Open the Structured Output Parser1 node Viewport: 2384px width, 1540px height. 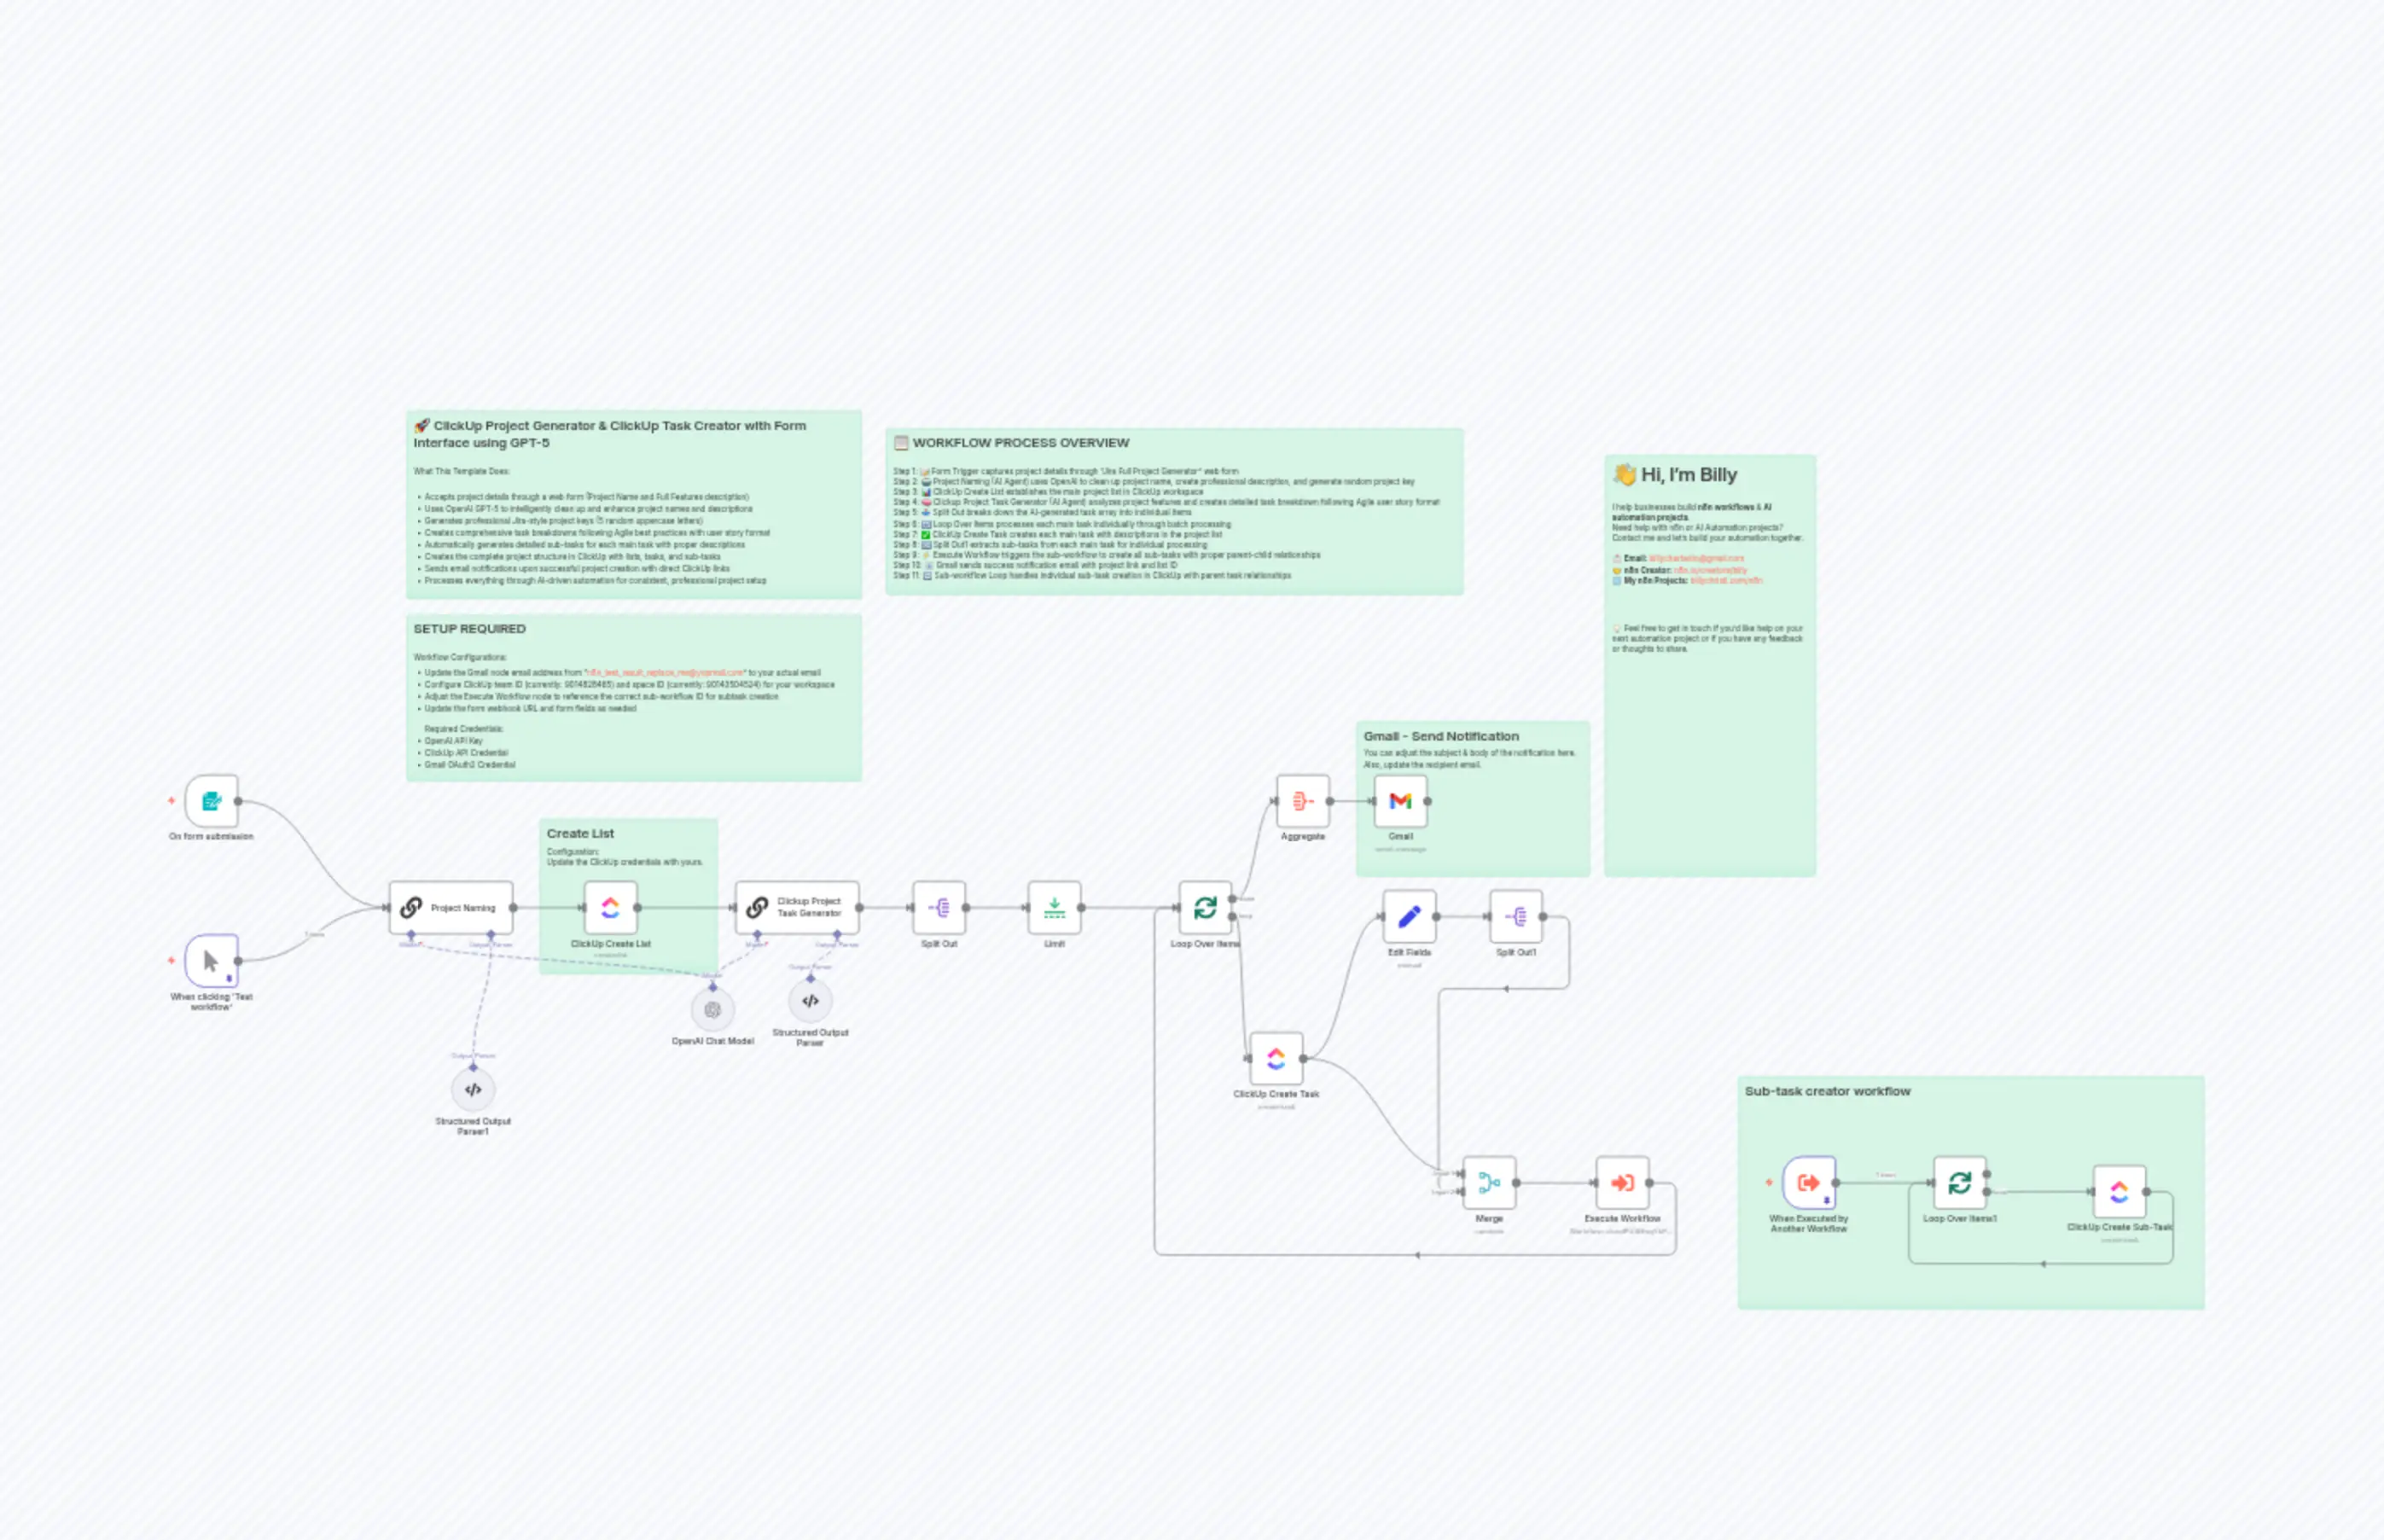(473, 1090)
